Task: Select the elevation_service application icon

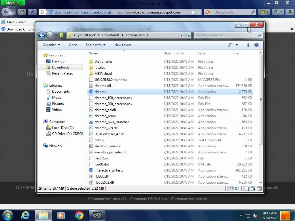Action: pyautogui.click(x=91, y=146)
